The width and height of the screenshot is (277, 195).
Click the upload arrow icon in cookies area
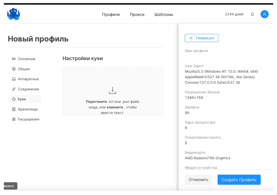point(112,90)
